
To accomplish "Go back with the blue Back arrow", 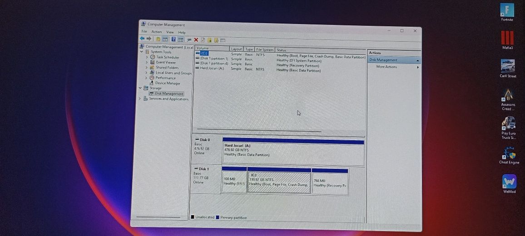I will pyautogui.click(x=142, y=39).
